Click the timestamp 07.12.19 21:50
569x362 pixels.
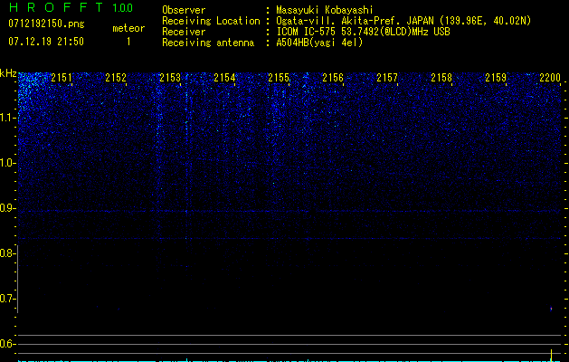[x=46, y=42]
